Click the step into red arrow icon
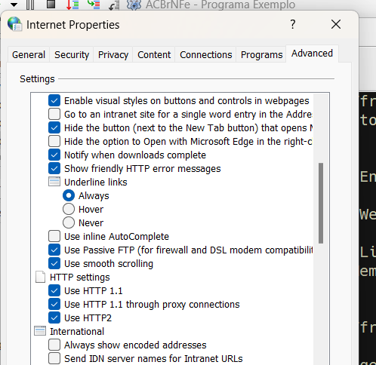Viewport: 376px width, 365px height. click(x=72, y=5)
